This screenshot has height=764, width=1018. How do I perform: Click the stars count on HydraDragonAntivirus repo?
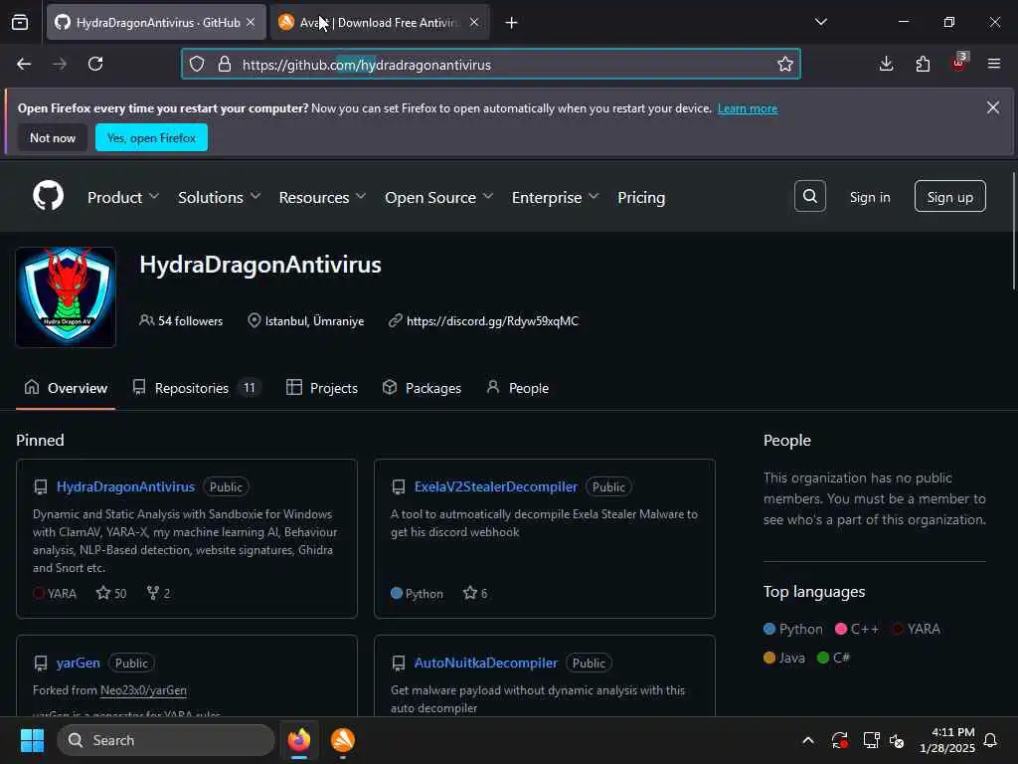[x=111, y=593]
